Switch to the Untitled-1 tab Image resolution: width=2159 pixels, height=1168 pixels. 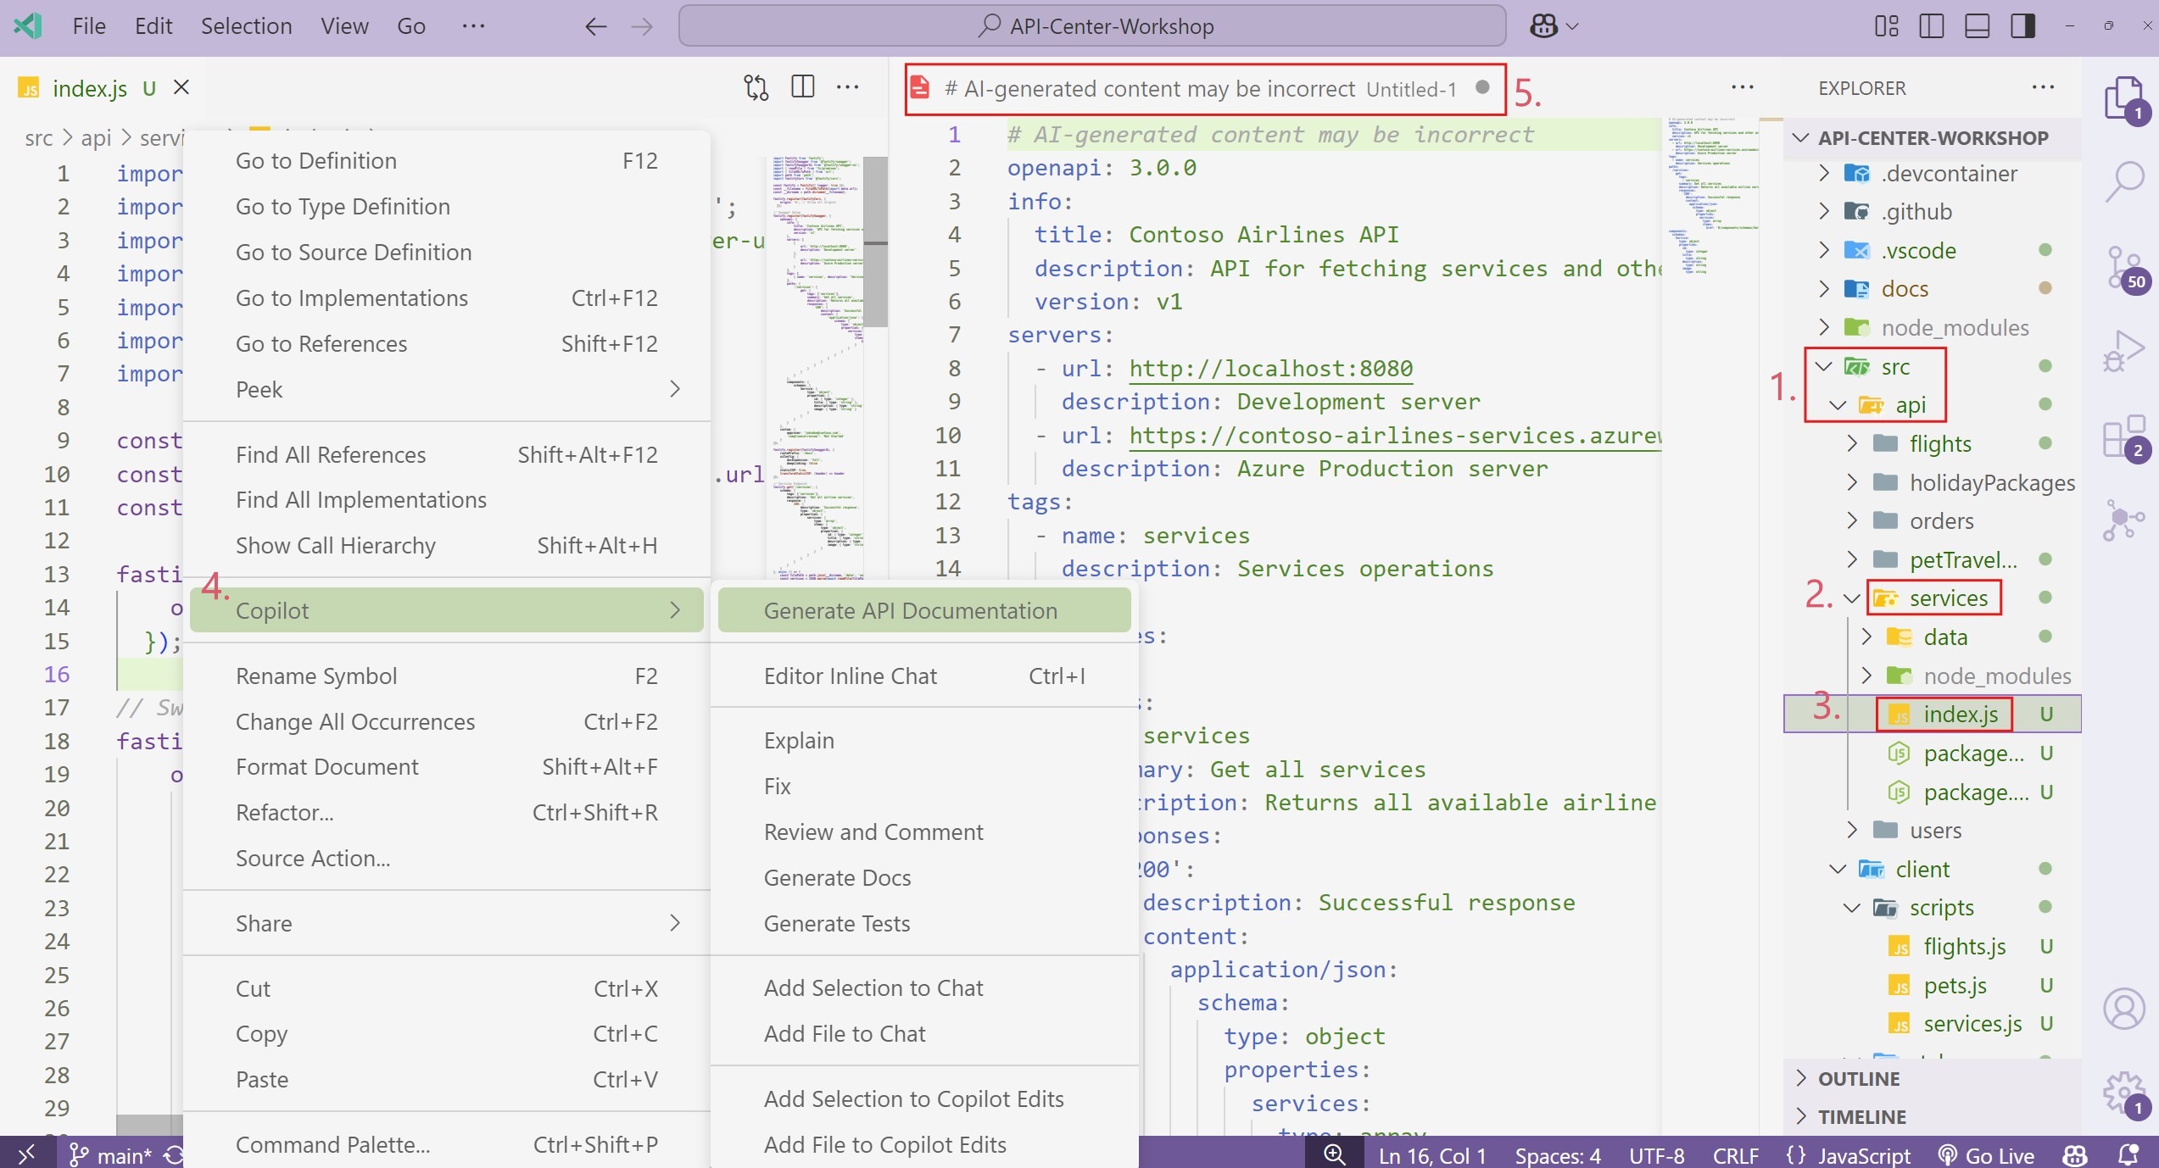pyautogui.click(x=1203, y=87)
